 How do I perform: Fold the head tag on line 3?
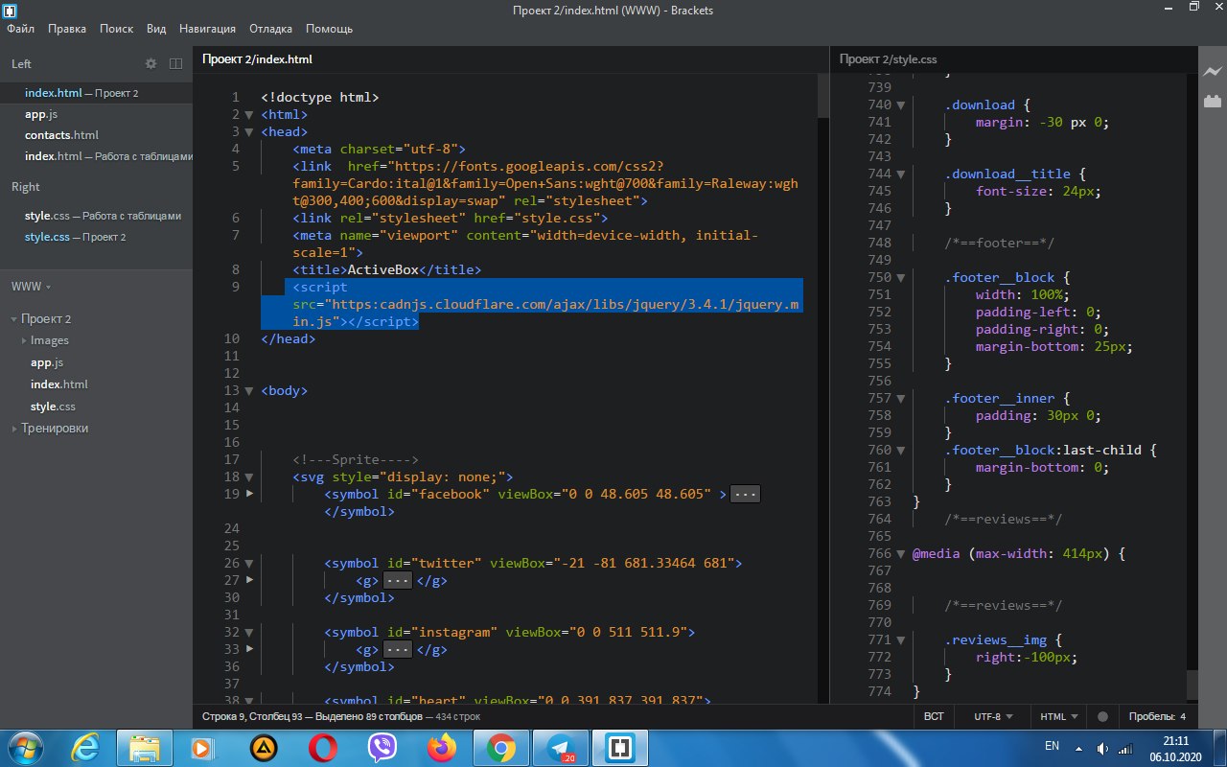point(249,132)
